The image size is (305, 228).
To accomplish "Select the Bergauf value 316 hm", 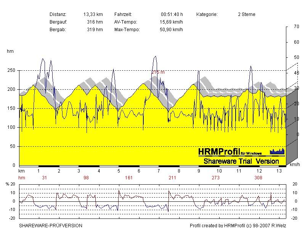I will pos(95,22).
